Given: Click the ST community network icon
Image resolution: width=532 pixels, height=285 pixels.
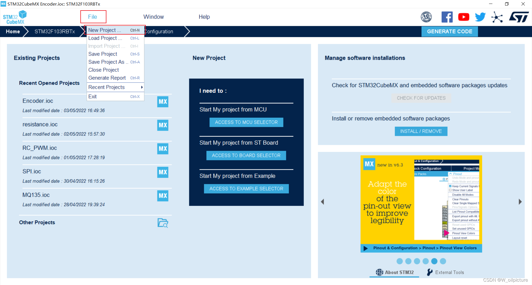Looking at the screenshot, I should pyautogui.click(x=497, y=17).
